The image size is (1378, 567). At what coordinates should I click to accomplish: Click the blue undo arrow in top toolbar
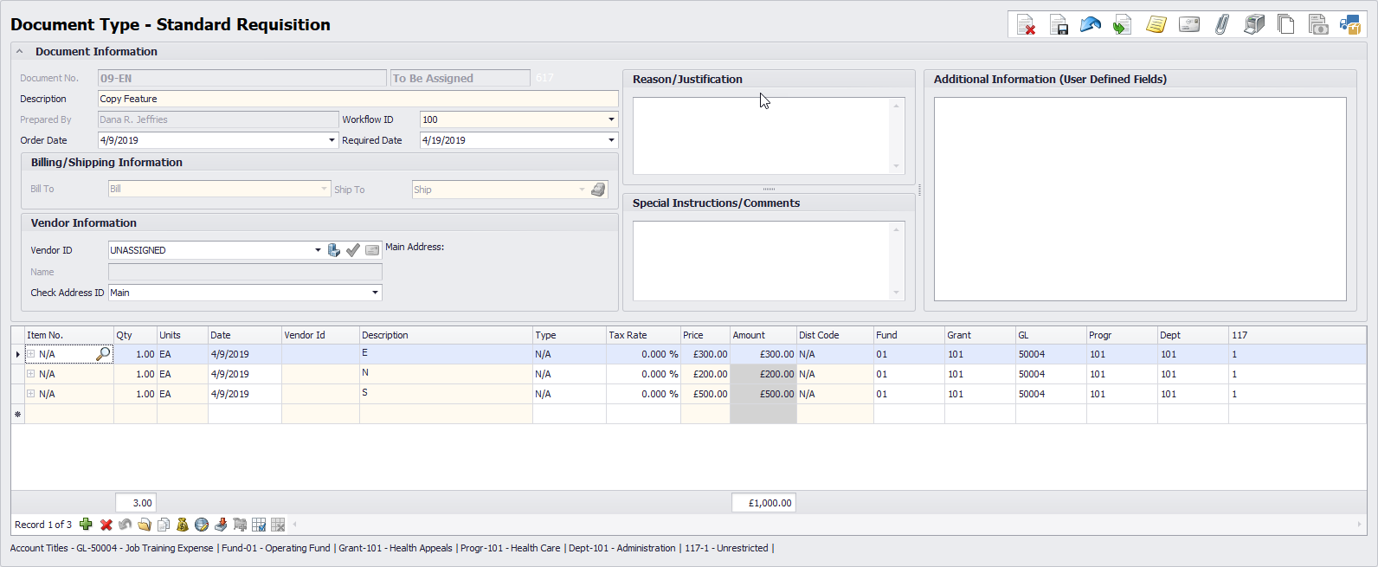point(1090,25)
